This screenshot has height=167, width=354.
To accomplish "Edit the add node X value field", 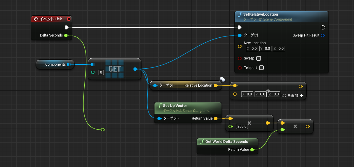I will 247,94.
